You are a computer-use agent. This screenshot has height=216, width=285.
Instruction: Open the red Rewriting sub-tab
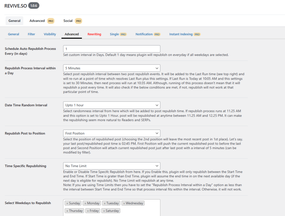tap(94, 34)
